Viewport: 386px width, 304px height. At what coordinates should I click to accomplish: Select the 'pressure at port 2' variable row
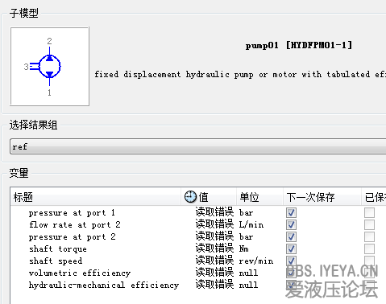198,236
